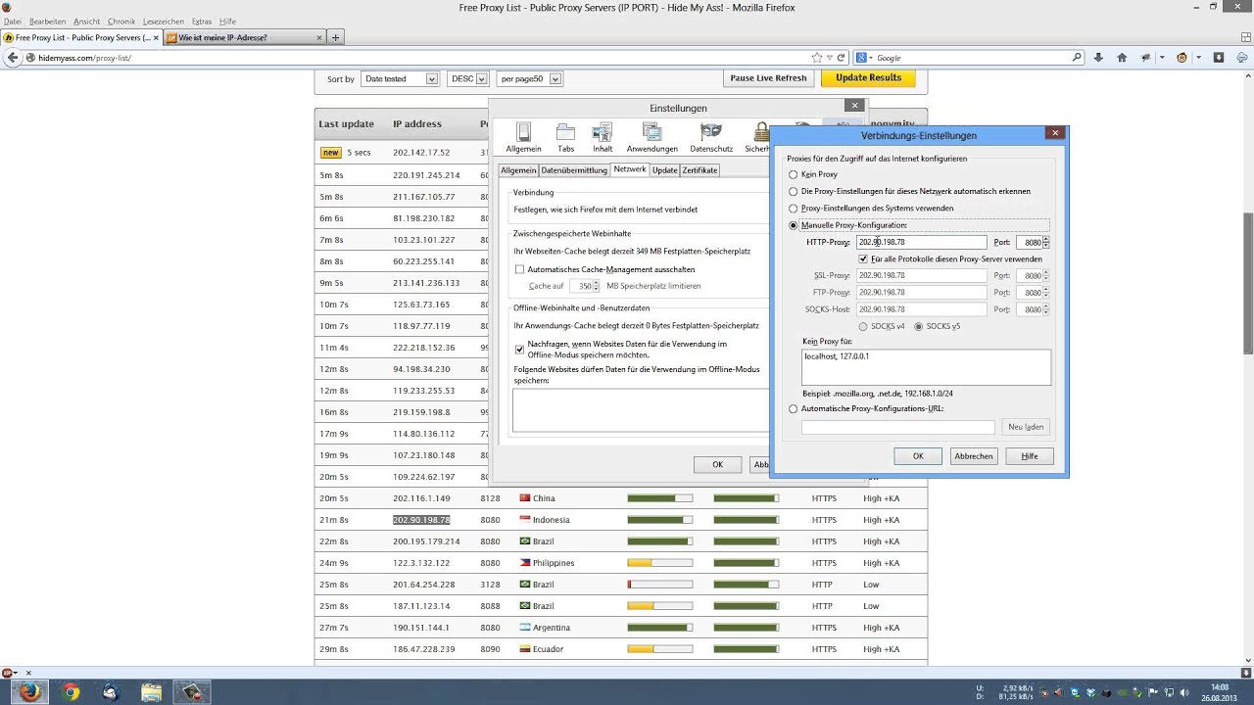The height and width of the screenshot is (705, 1254).
Task: Switch to the Datenübermittlung tab
Action: pyautogui.click(x=575, y=170)
